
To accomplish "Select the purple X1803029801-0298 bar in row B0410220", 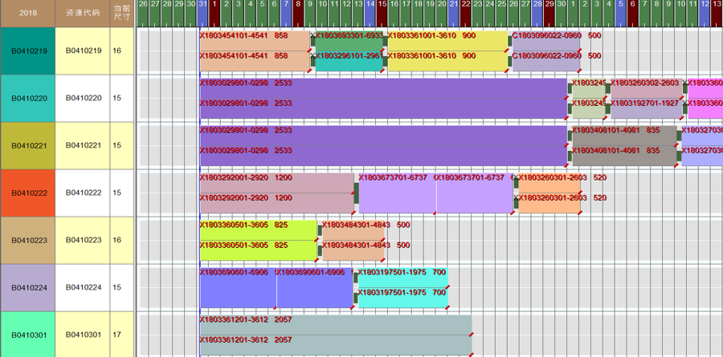I will (383, 98).
